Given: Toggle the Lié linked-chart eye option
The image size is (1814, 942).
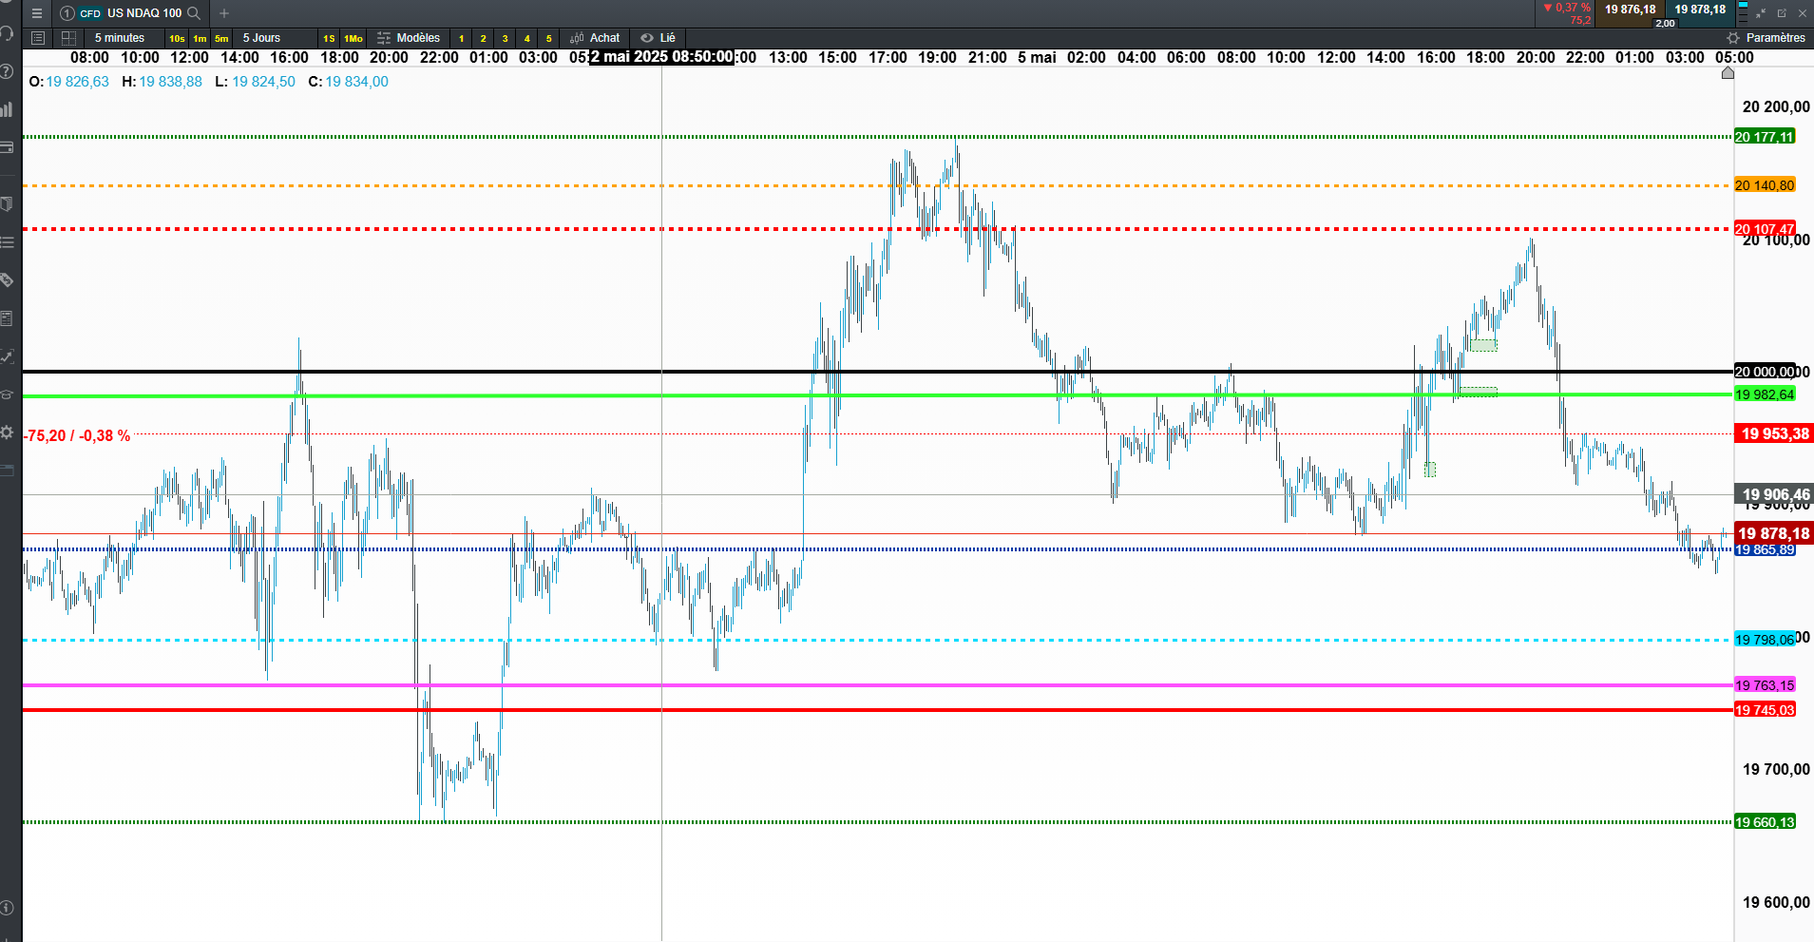Looking at the screenshot, I should tap(658, 38).
